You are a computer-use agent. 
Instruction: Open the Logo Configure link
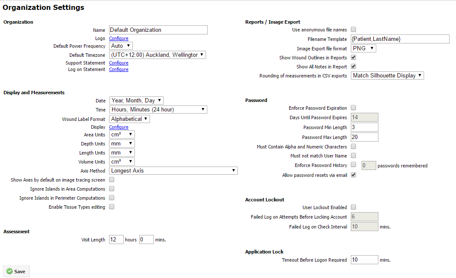point(119,38)
